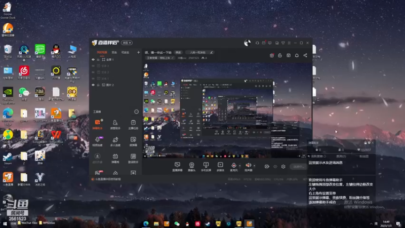Open customer service headset icon in title bar

pyautogui.click(x=257, y=43)
